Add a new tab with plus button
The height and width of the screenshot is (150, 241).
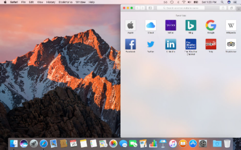coord(239,9)
